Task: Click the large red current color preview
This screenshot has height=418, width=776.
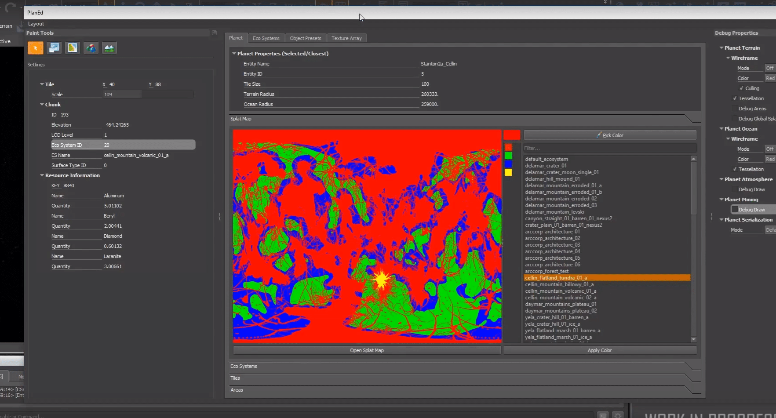Action: click(512, 135)
